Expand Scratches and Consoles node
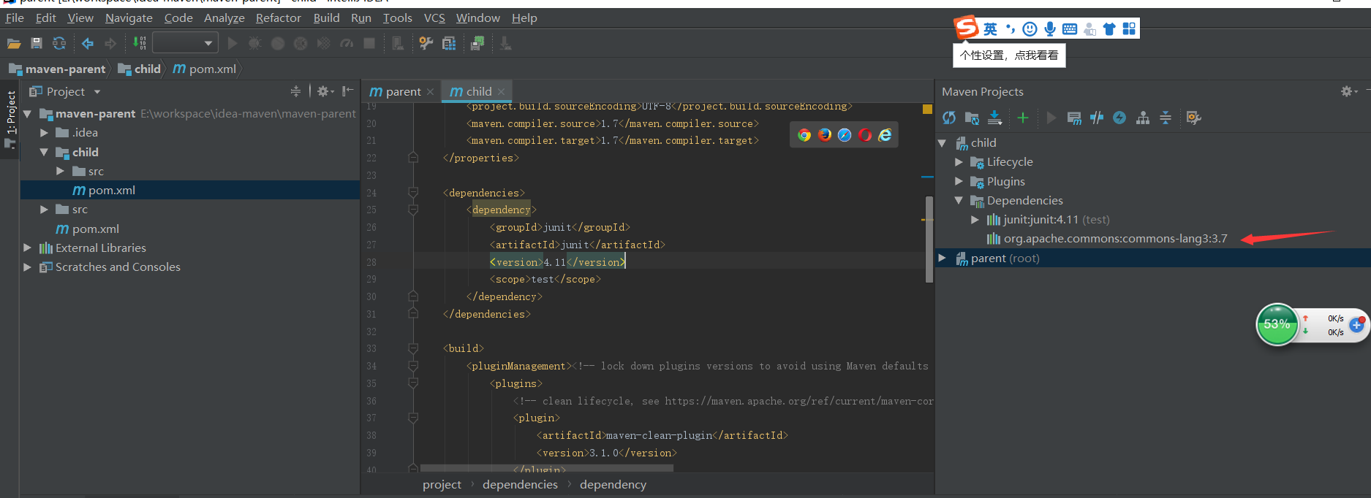The width and height of the screenshot is (1371, 498). coord(27,267)
